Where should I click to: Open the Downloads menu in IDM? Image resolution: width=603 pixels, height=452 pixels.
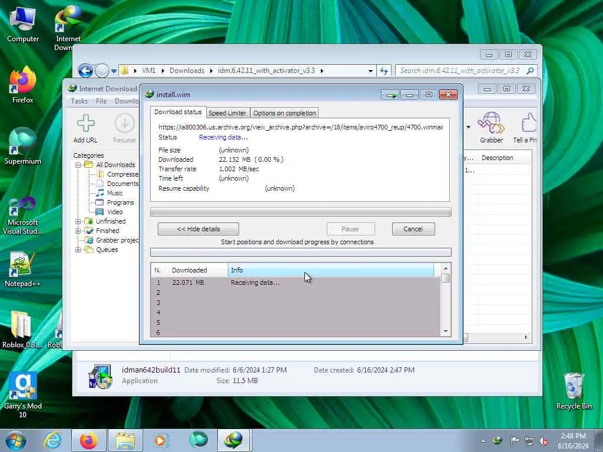(127, 101)
